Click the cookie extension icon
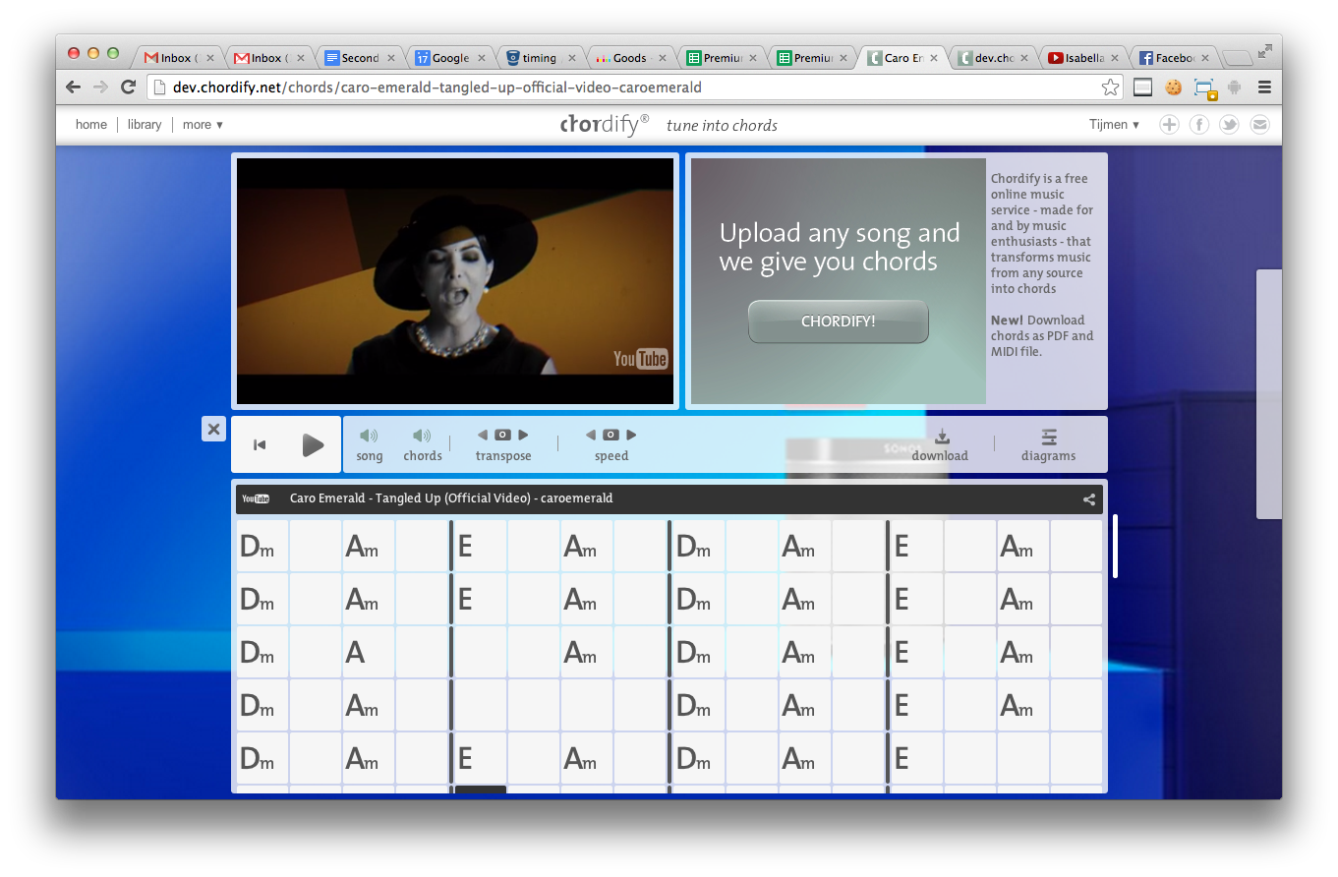The image size is (1338, 877). pyautogui.click(x=1173, y=88)
